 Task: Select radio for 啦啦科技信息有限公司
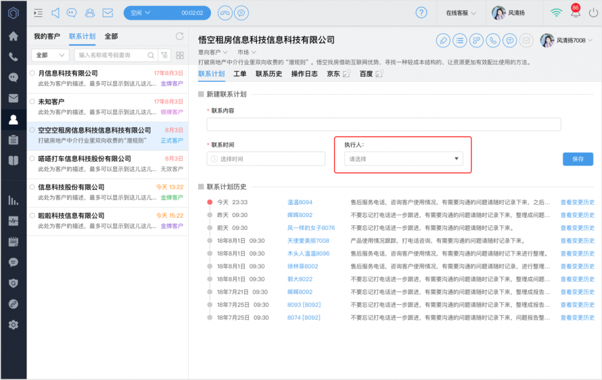coord(32,215)
